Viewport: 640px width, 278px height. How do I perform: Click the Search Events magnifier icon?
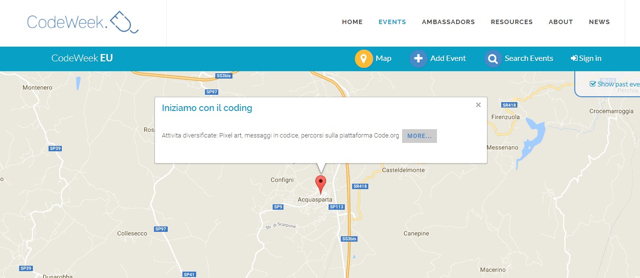click(493, 58)
